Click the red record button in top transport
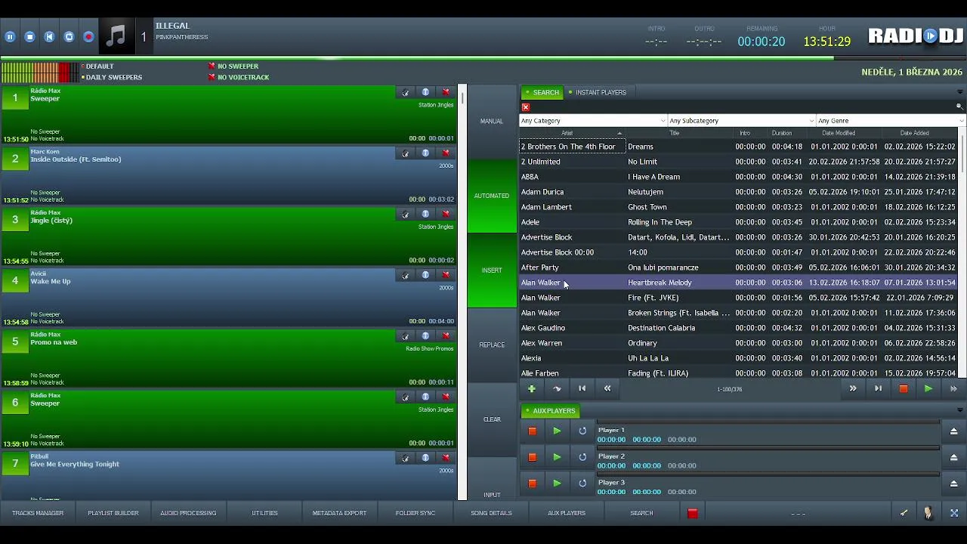The image size is (967, 544). click(x=88, y=36)
